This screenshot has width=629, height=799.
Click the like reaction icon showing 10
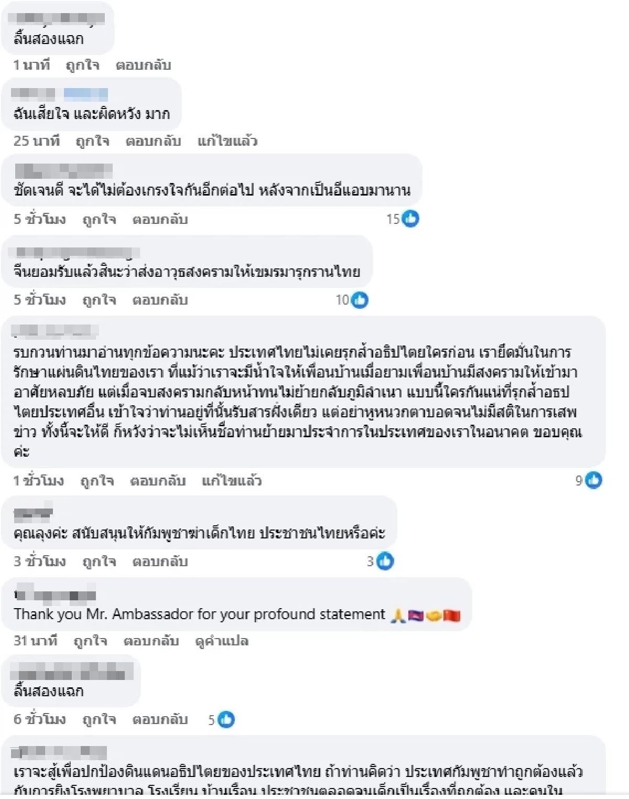click(x=360, y=299)
